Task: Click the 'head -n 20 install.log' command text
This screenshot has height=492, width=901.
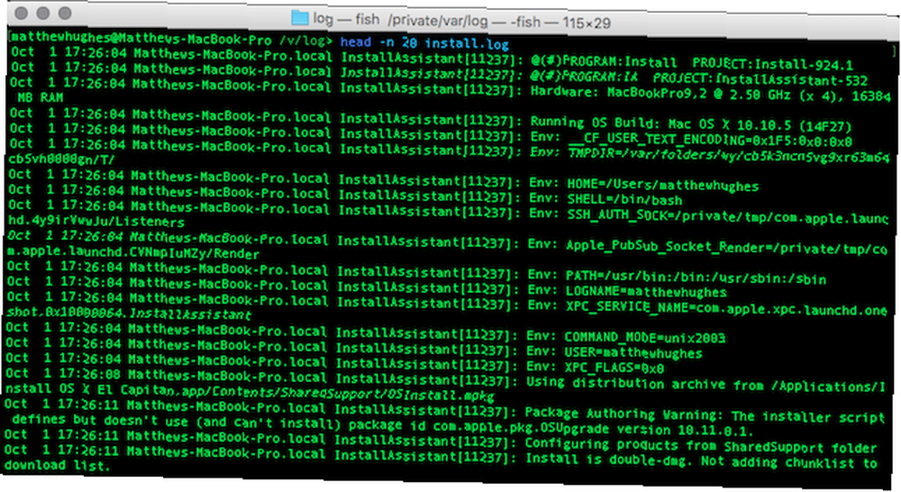Action: tap(424, 42)
